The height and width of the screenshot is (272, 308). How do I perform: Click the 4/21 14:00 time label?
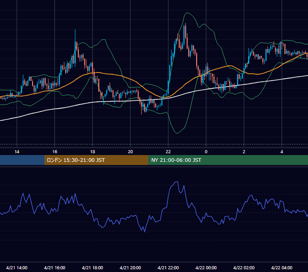point(17,267)
